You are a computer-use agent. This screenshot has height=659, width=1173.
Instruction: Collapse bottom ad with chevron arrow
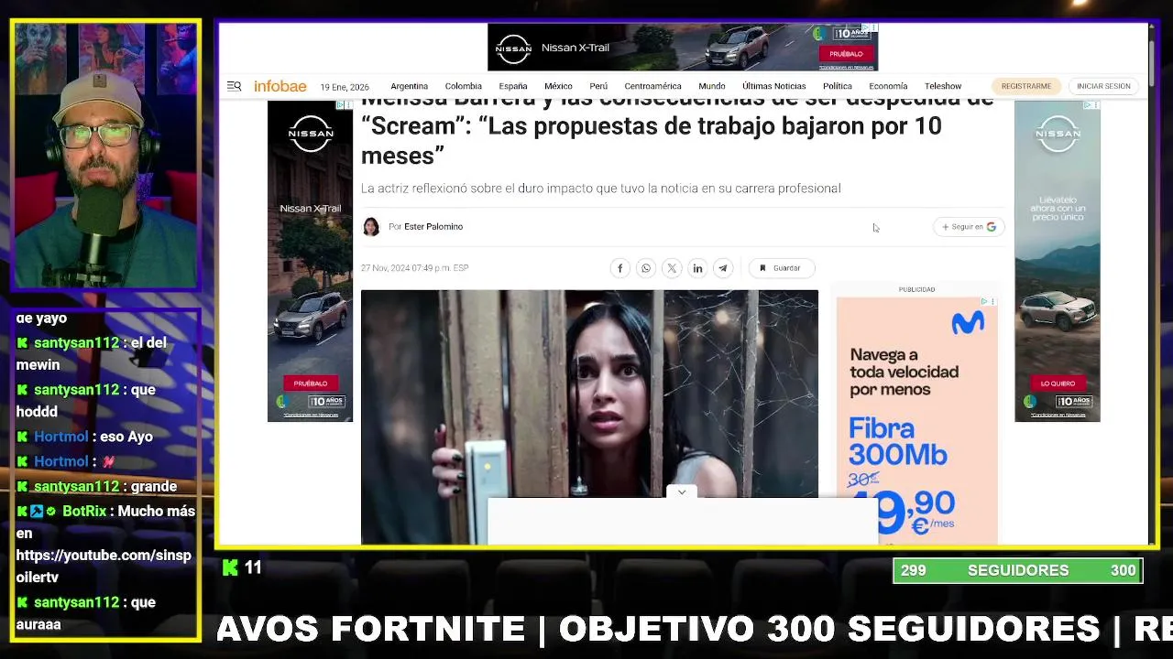(x=682, y=492)
